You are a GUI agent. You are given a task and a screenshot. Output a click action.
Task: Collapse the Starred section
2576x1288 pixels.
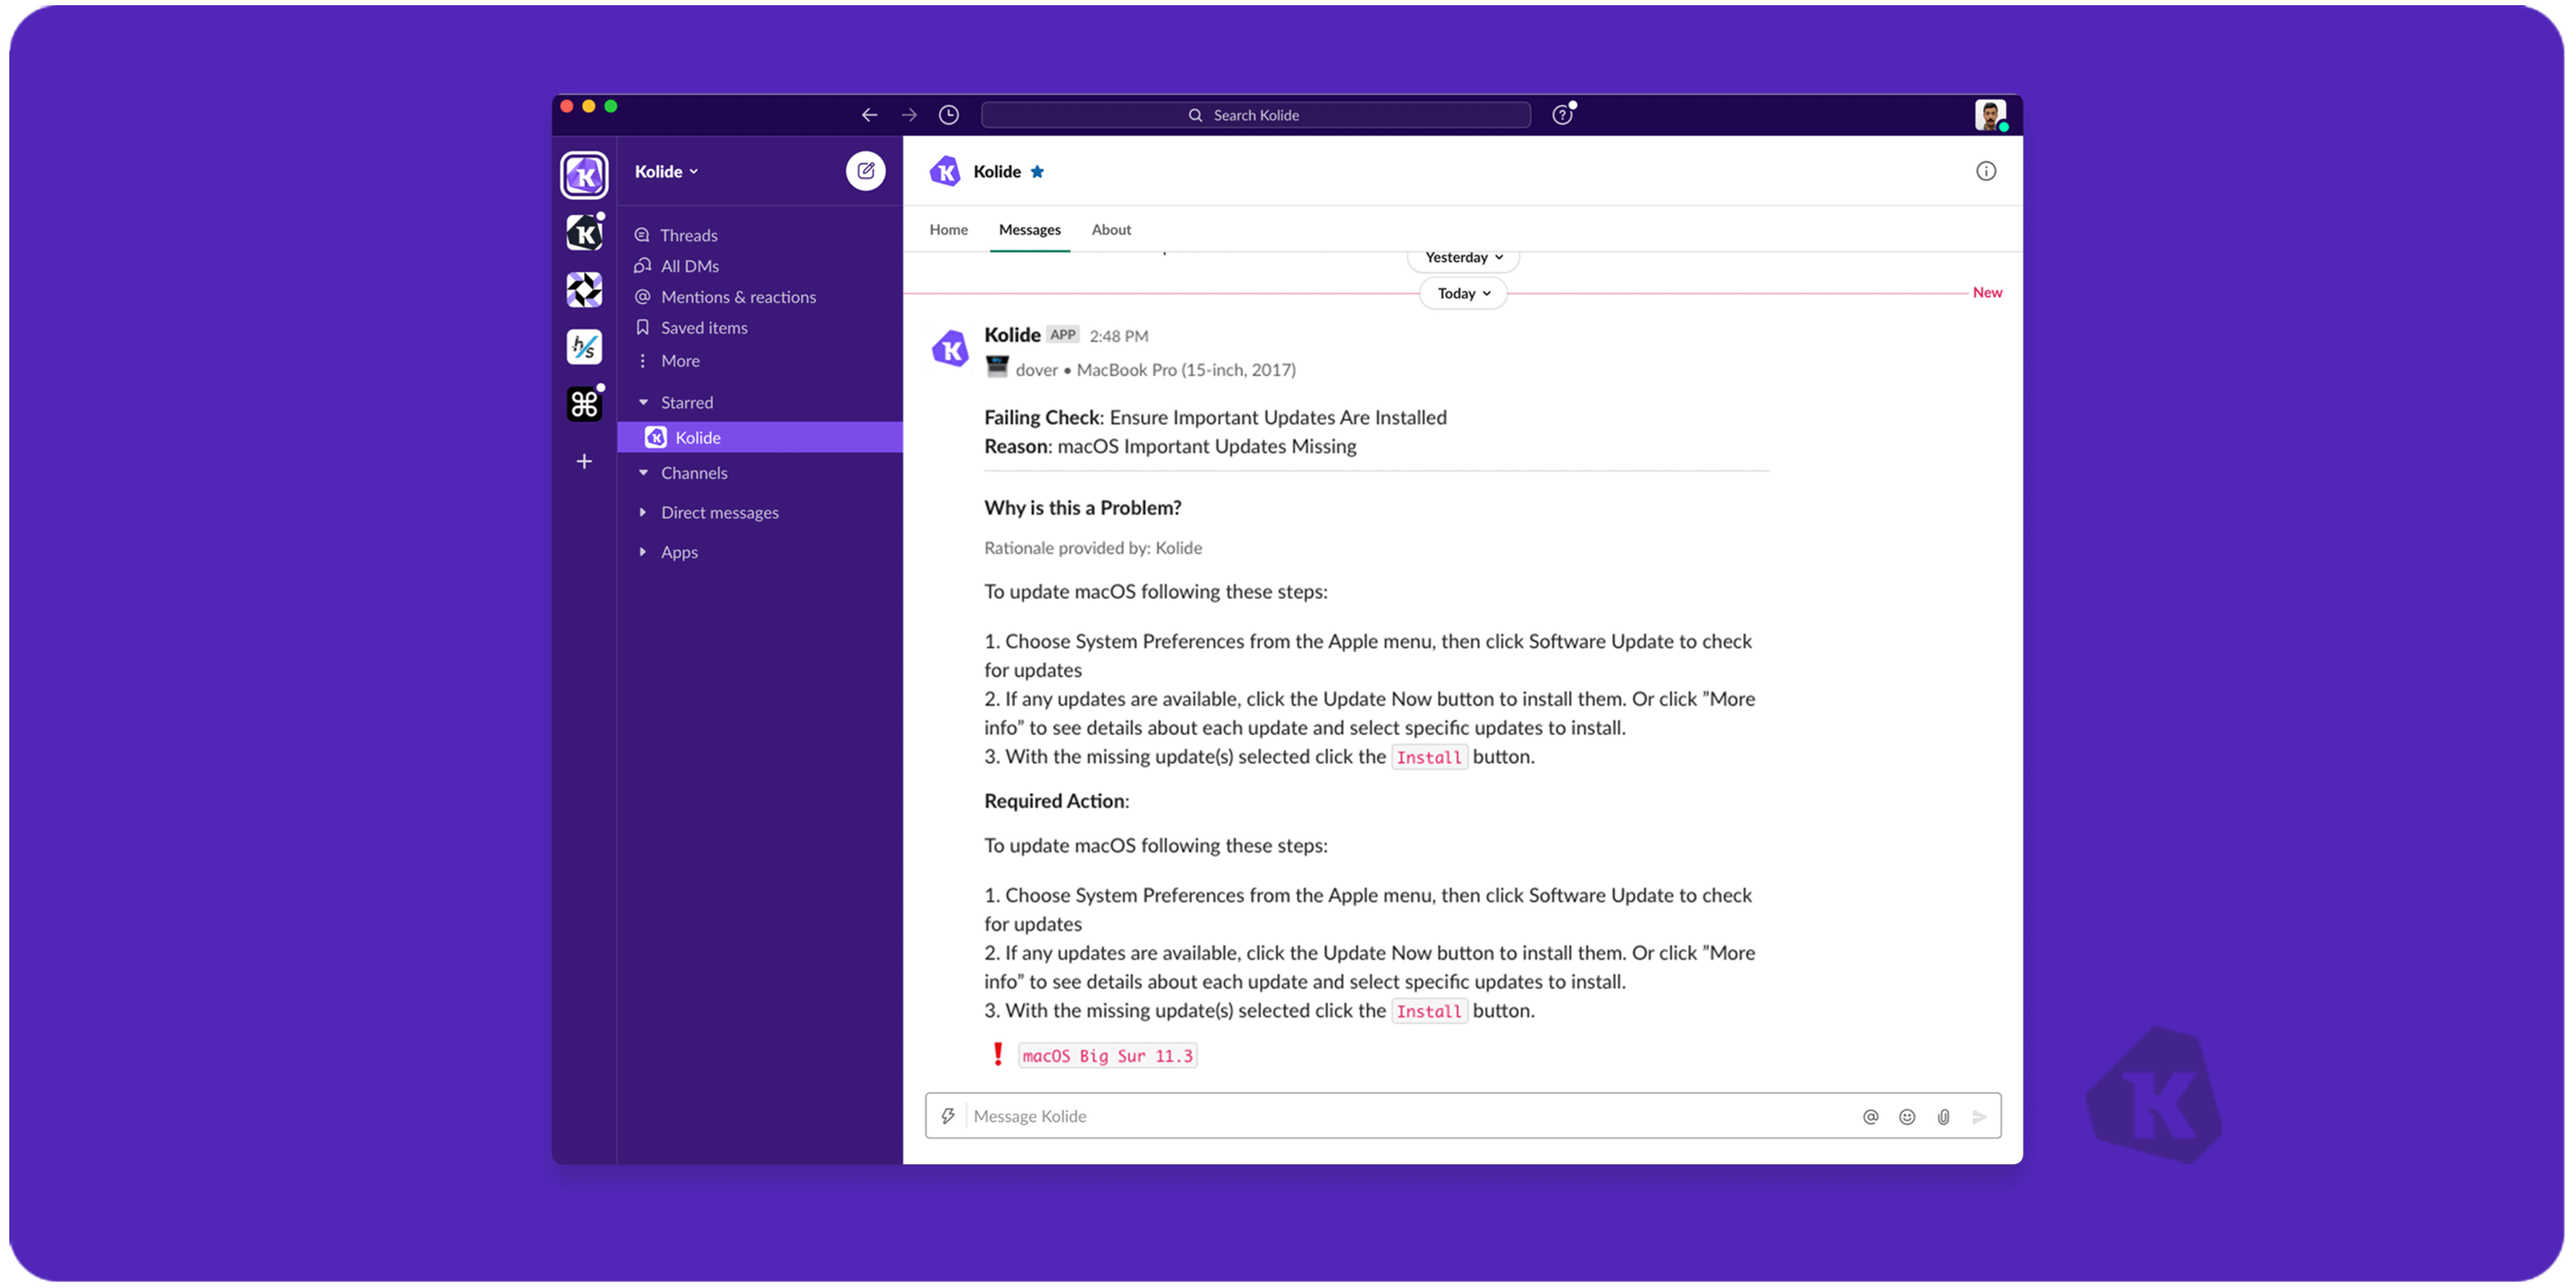point(643,401)
